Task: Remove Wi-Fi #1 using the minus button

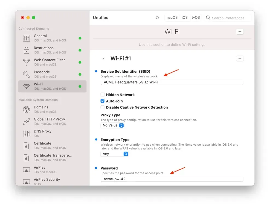Action: pos(240,58)
